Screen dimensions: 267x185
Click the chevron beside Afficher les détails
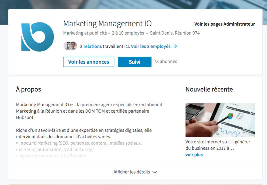pyautogui.click(x=155, y=172)
